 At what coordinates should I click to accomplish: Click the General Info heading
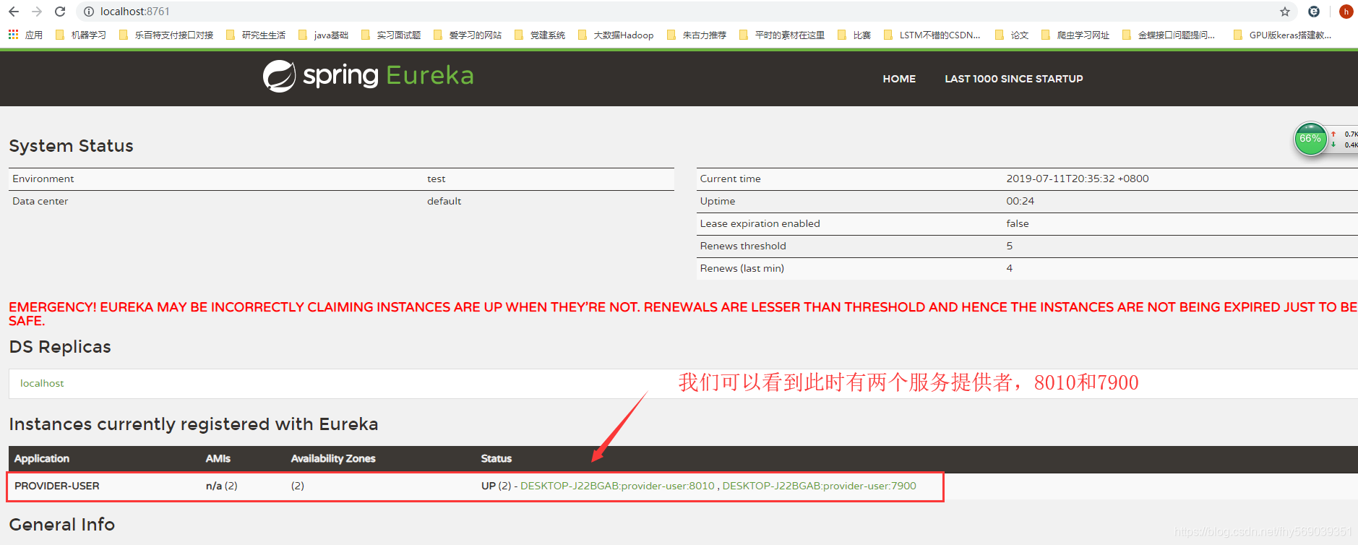(61, 525)
